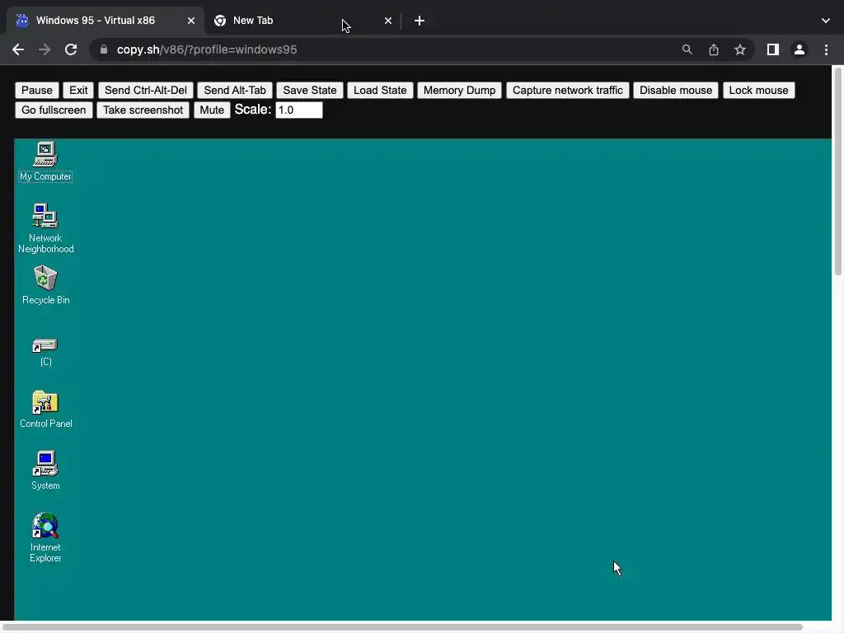Click the horizontal page scrollbar
This screenshot has height=633, width=844.
click(404, 627)
